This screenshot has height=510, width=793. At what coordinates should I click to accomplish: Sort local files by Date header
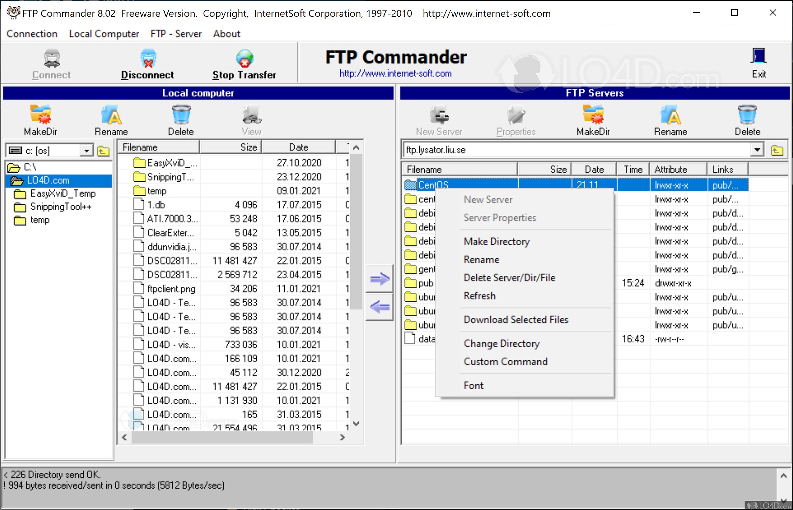[299, 147]
